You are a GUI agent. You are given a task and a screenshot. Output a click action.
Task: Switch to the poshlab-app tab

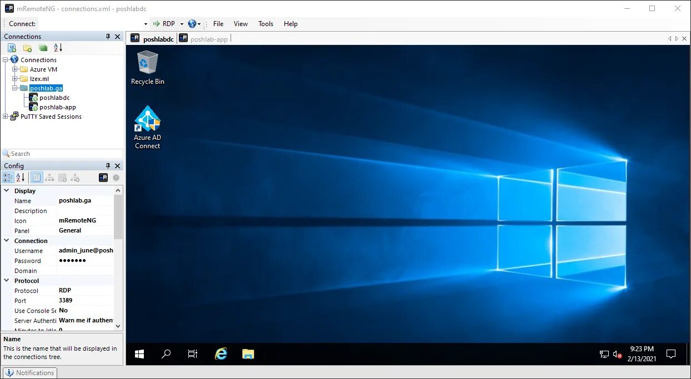(x=203, y=39)
